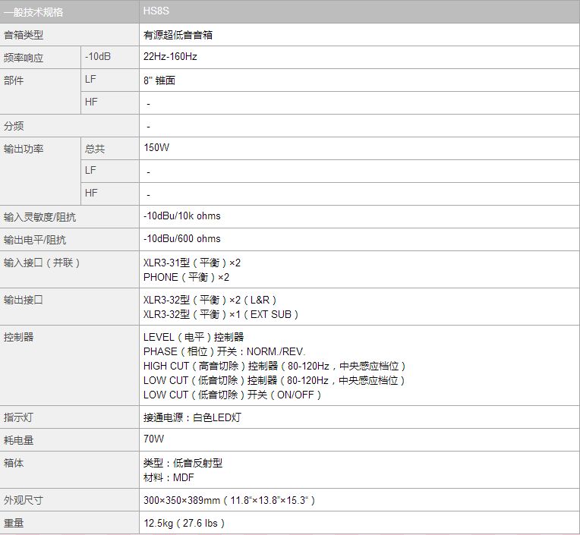
Task: Select the 外观尺寸 row label
Action: pos(24,500)
